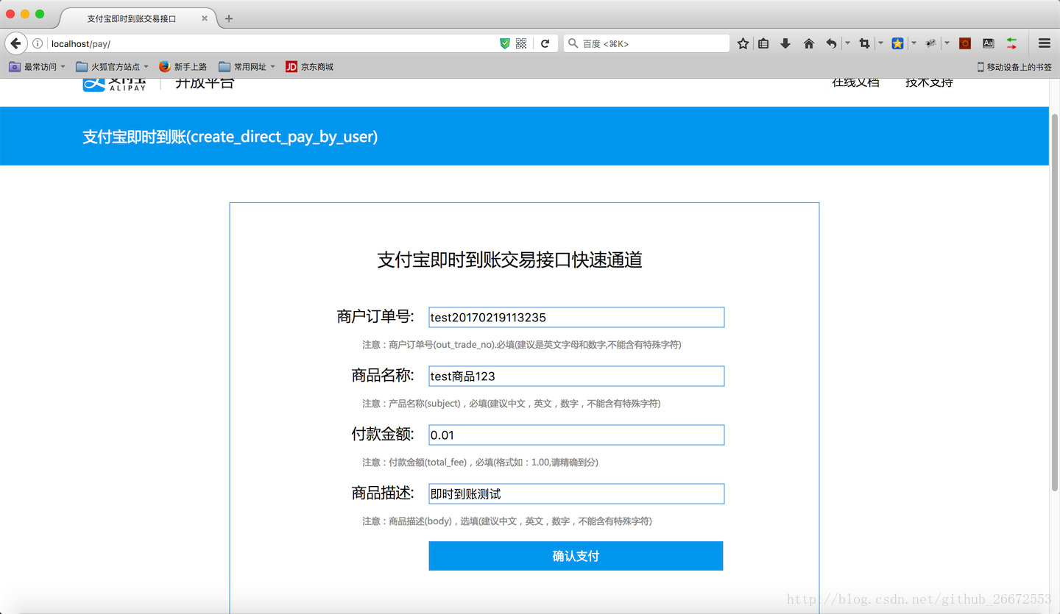Open 移动设备上的书签
1060x614 pixels.
click(x=1014, y=67)
